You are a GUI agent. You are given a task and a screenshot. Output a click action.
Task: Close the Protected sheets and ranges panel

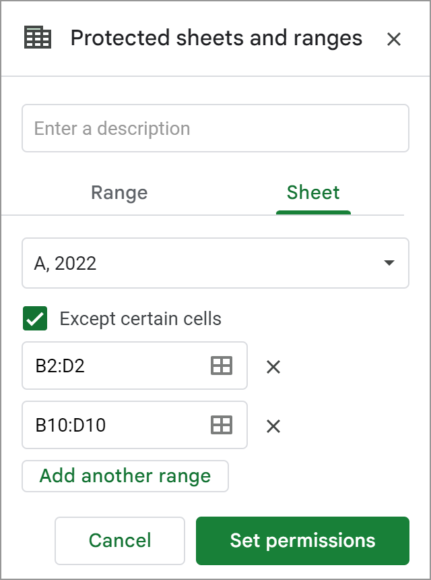click(394, 39)
